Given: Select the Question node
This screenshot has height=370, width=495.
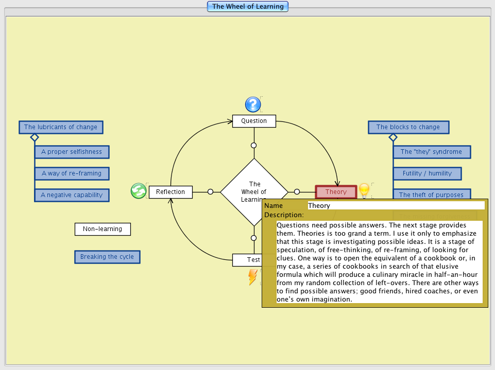Looking at the screenshot, I should [x=254, y=121].
